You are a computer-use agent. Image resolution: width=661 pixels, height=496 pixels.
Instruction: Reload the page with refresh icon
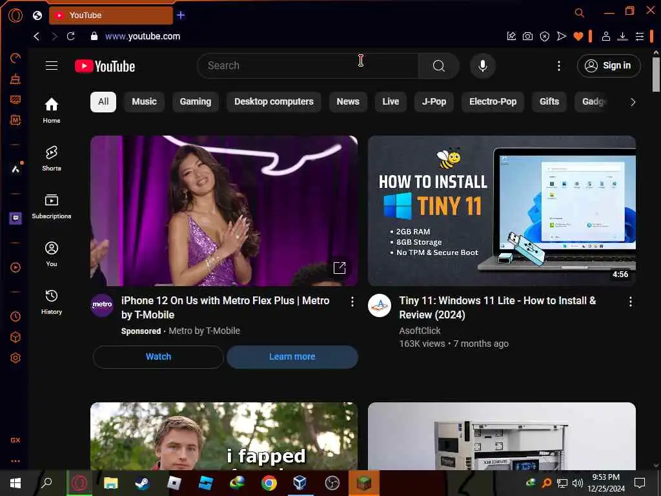pyautogui.click(x=71, y=36)
